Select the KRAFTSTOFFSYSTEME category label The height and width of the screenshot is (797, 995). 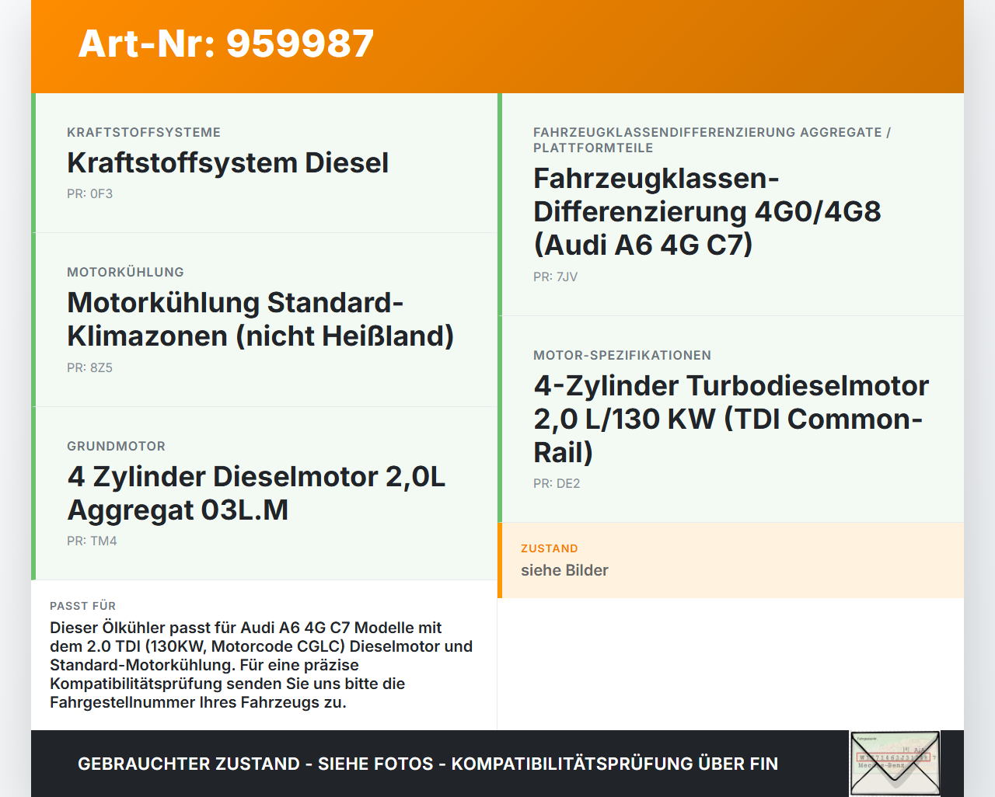144,132
